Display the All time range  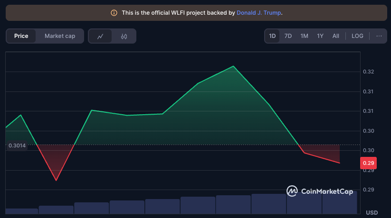coord(336,36)
